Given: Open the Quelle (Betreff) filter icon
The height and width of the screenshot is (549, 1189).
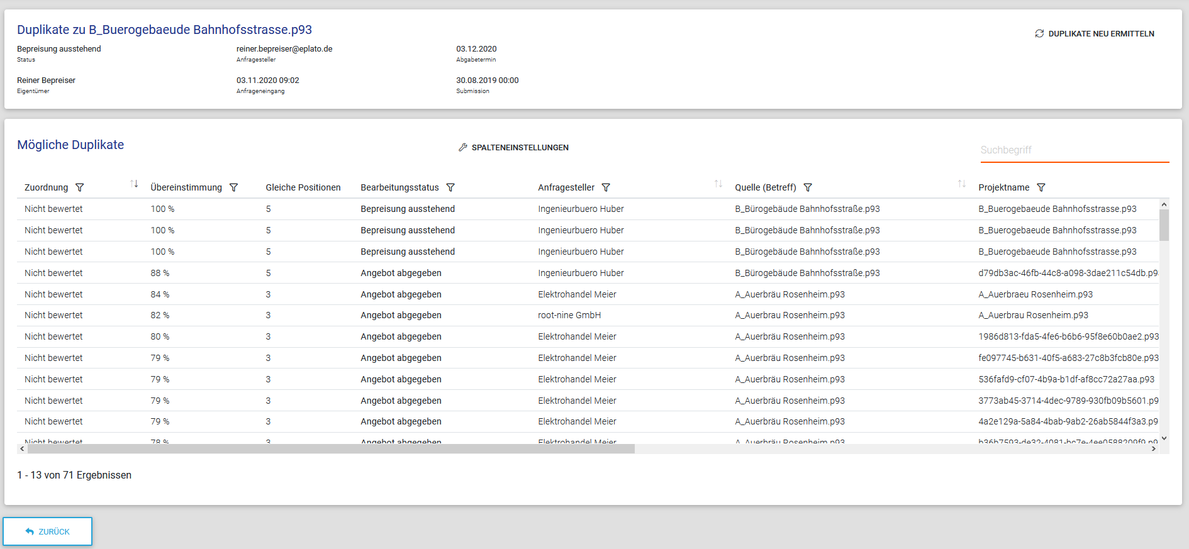Looking at the screenshot, I should click(808, 187).
